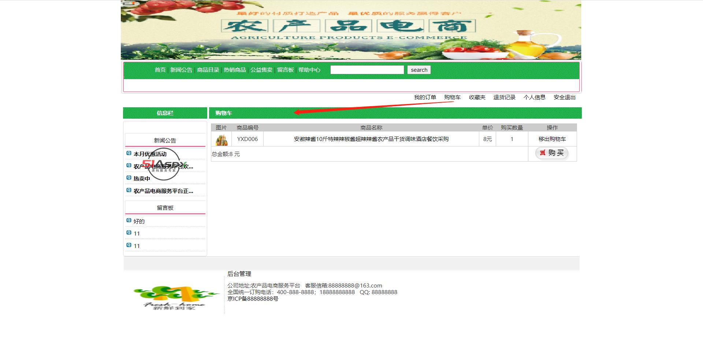Screen dimensions: 703x345
Task: Click 安全退出 to log out
Action: pos(565,97)
